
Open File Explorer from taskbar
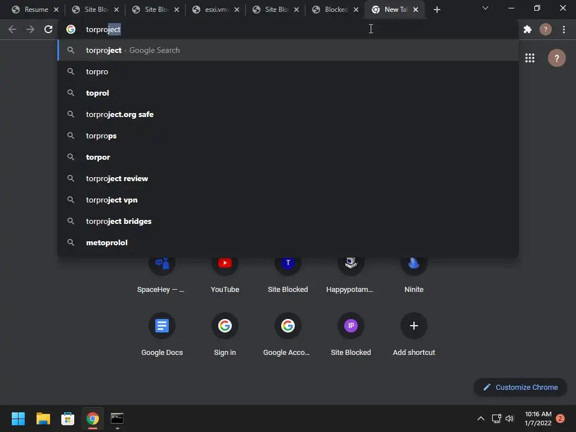pyautogui.click(x=43, y=418)
